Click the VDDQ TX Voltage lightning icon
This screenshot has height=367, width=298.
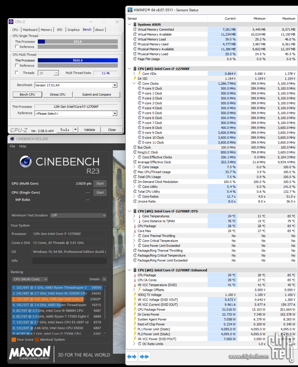click(135, 295)
